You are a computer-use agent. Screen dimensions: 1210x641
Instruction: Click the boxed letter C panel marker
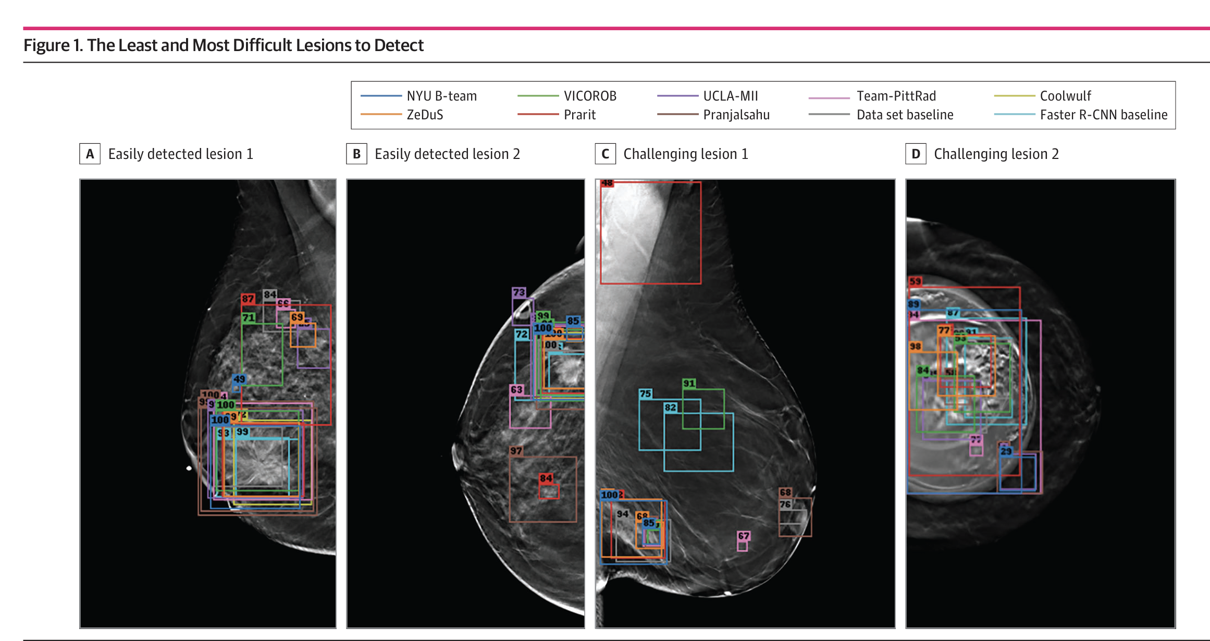pos(605,154)
